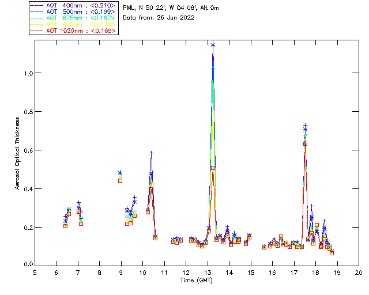The width and height of the screenshot is (369, 295).
Task: Click the purple peak marker near 10.4 GMT
Action: pos(151,153)
